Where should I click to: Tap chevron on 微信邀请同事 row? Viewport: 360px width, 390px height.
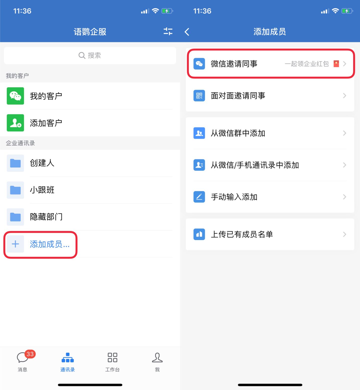pos(345,64)
